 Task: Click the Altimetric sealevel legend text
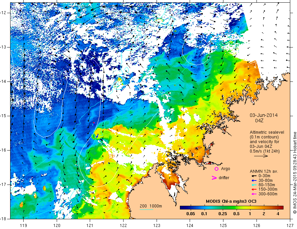(267, 132)
